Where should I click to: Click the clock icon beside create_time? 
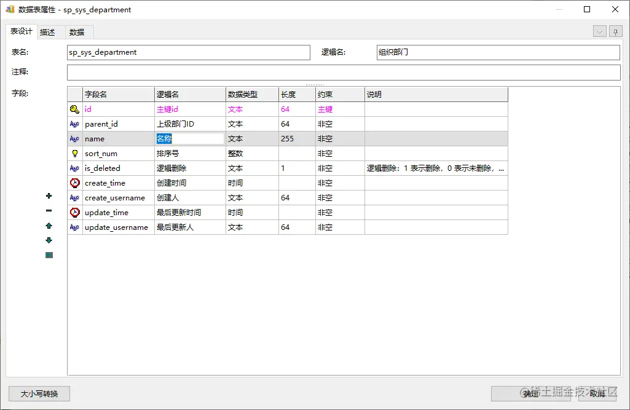point(75,183)
